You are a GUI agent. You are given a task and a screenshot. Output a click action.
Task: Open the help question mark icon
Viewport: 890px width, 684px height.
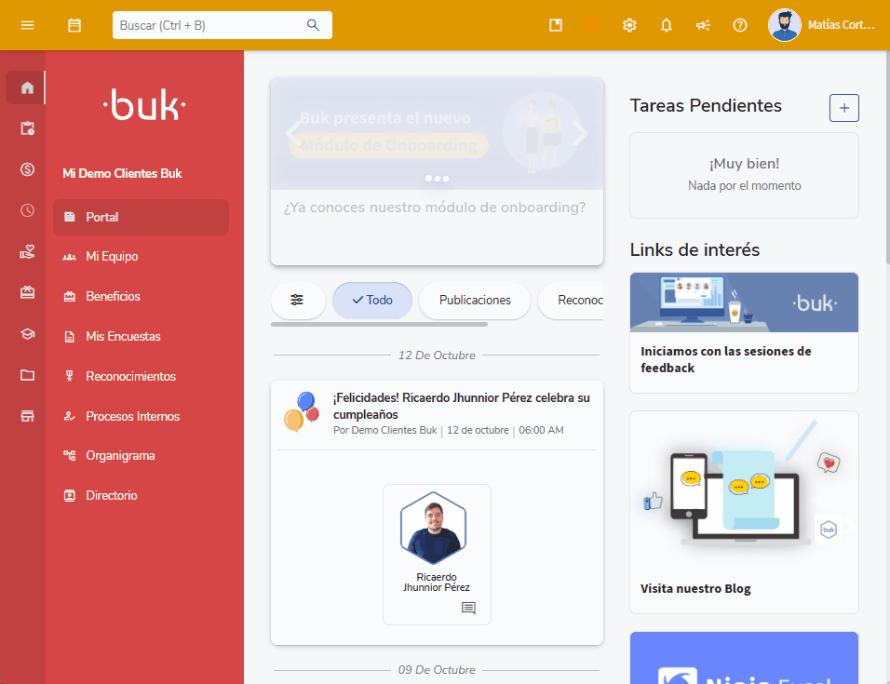[x=740, y=25]
